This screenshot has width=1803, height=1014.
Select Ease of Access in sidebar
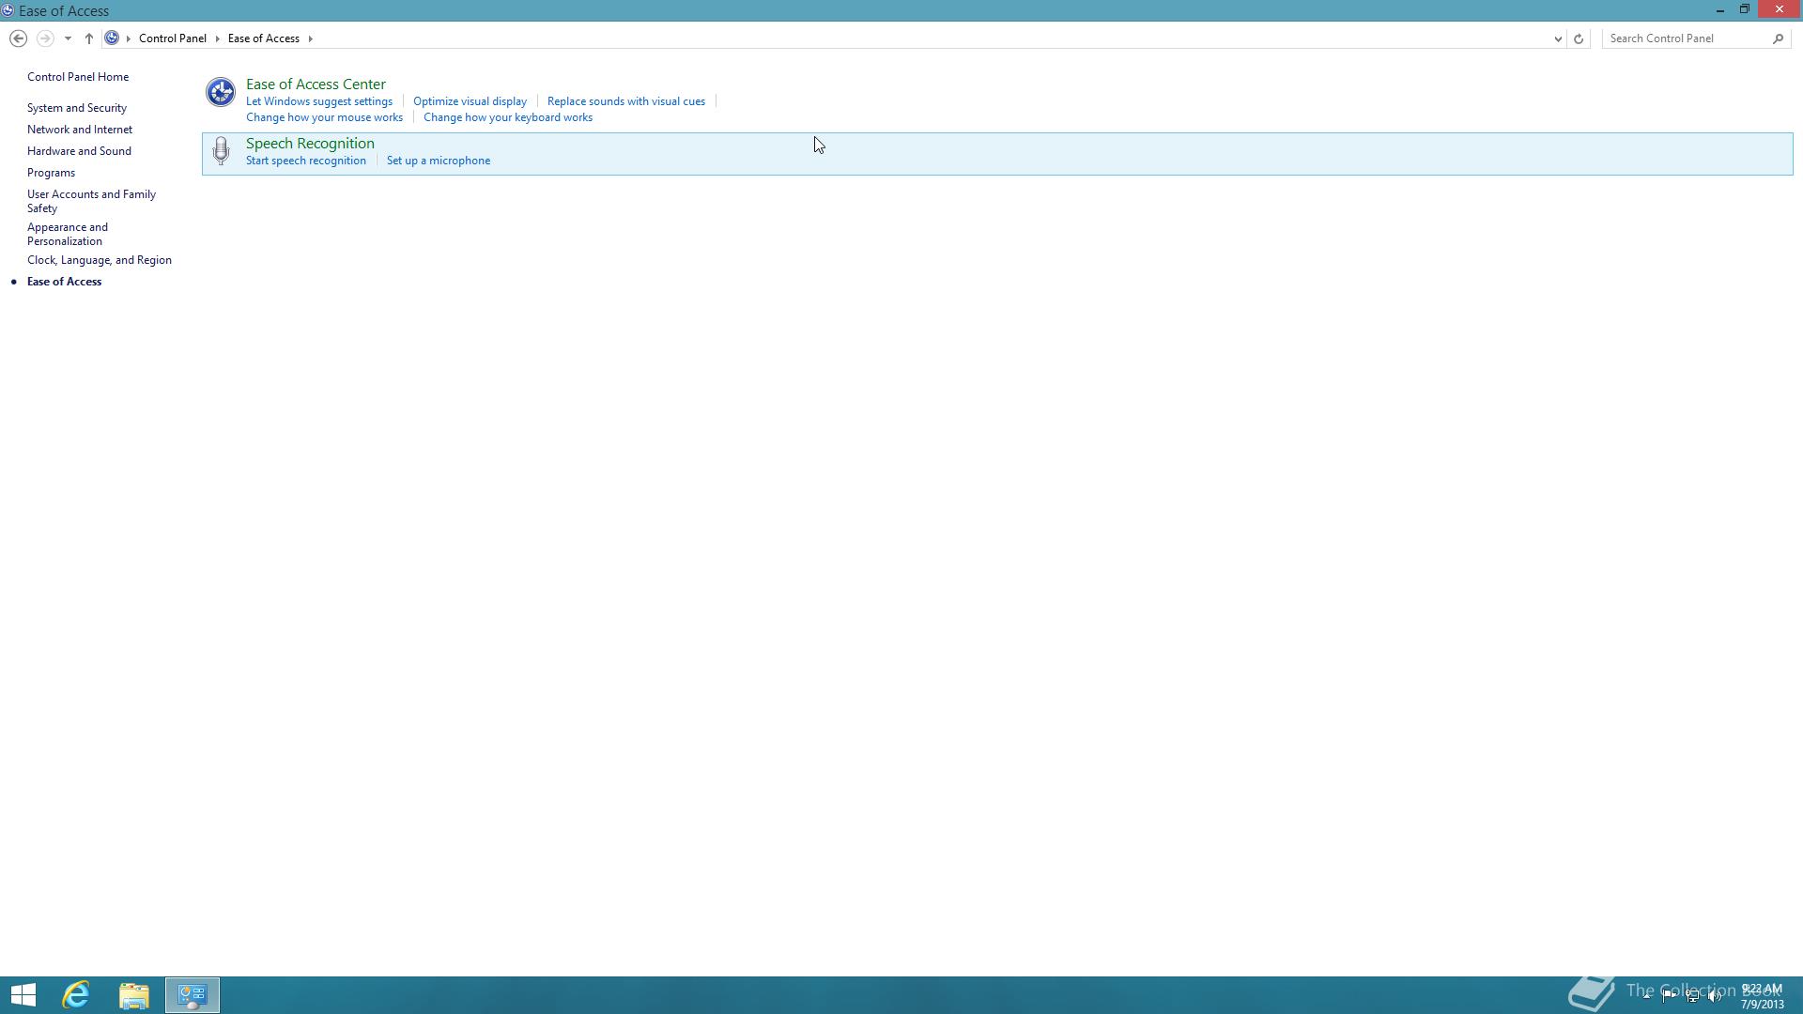click(x=64, y=282)
